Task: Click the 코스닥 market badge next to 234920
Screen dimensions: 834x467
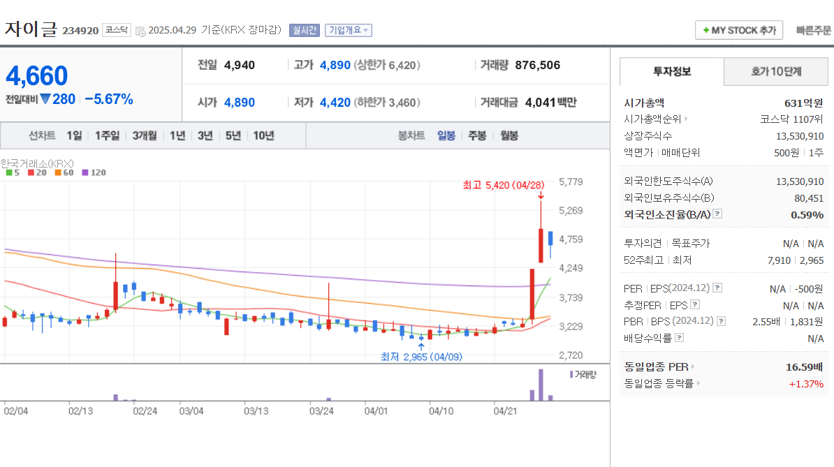Action: [115, 29]
